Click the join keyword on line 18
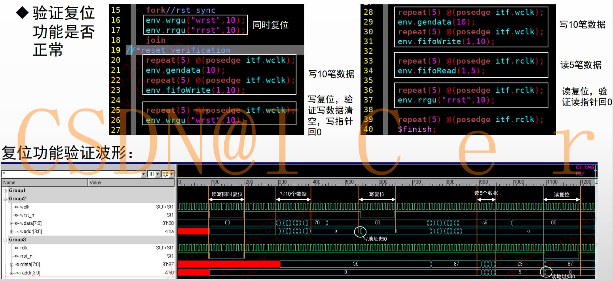The height and width of the screenshot is (281, 613). pos(156,40)
